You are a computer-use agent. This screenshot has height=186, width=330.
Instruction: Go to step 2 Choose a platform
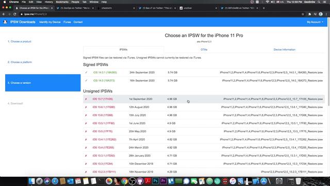[x=20, y=62]
